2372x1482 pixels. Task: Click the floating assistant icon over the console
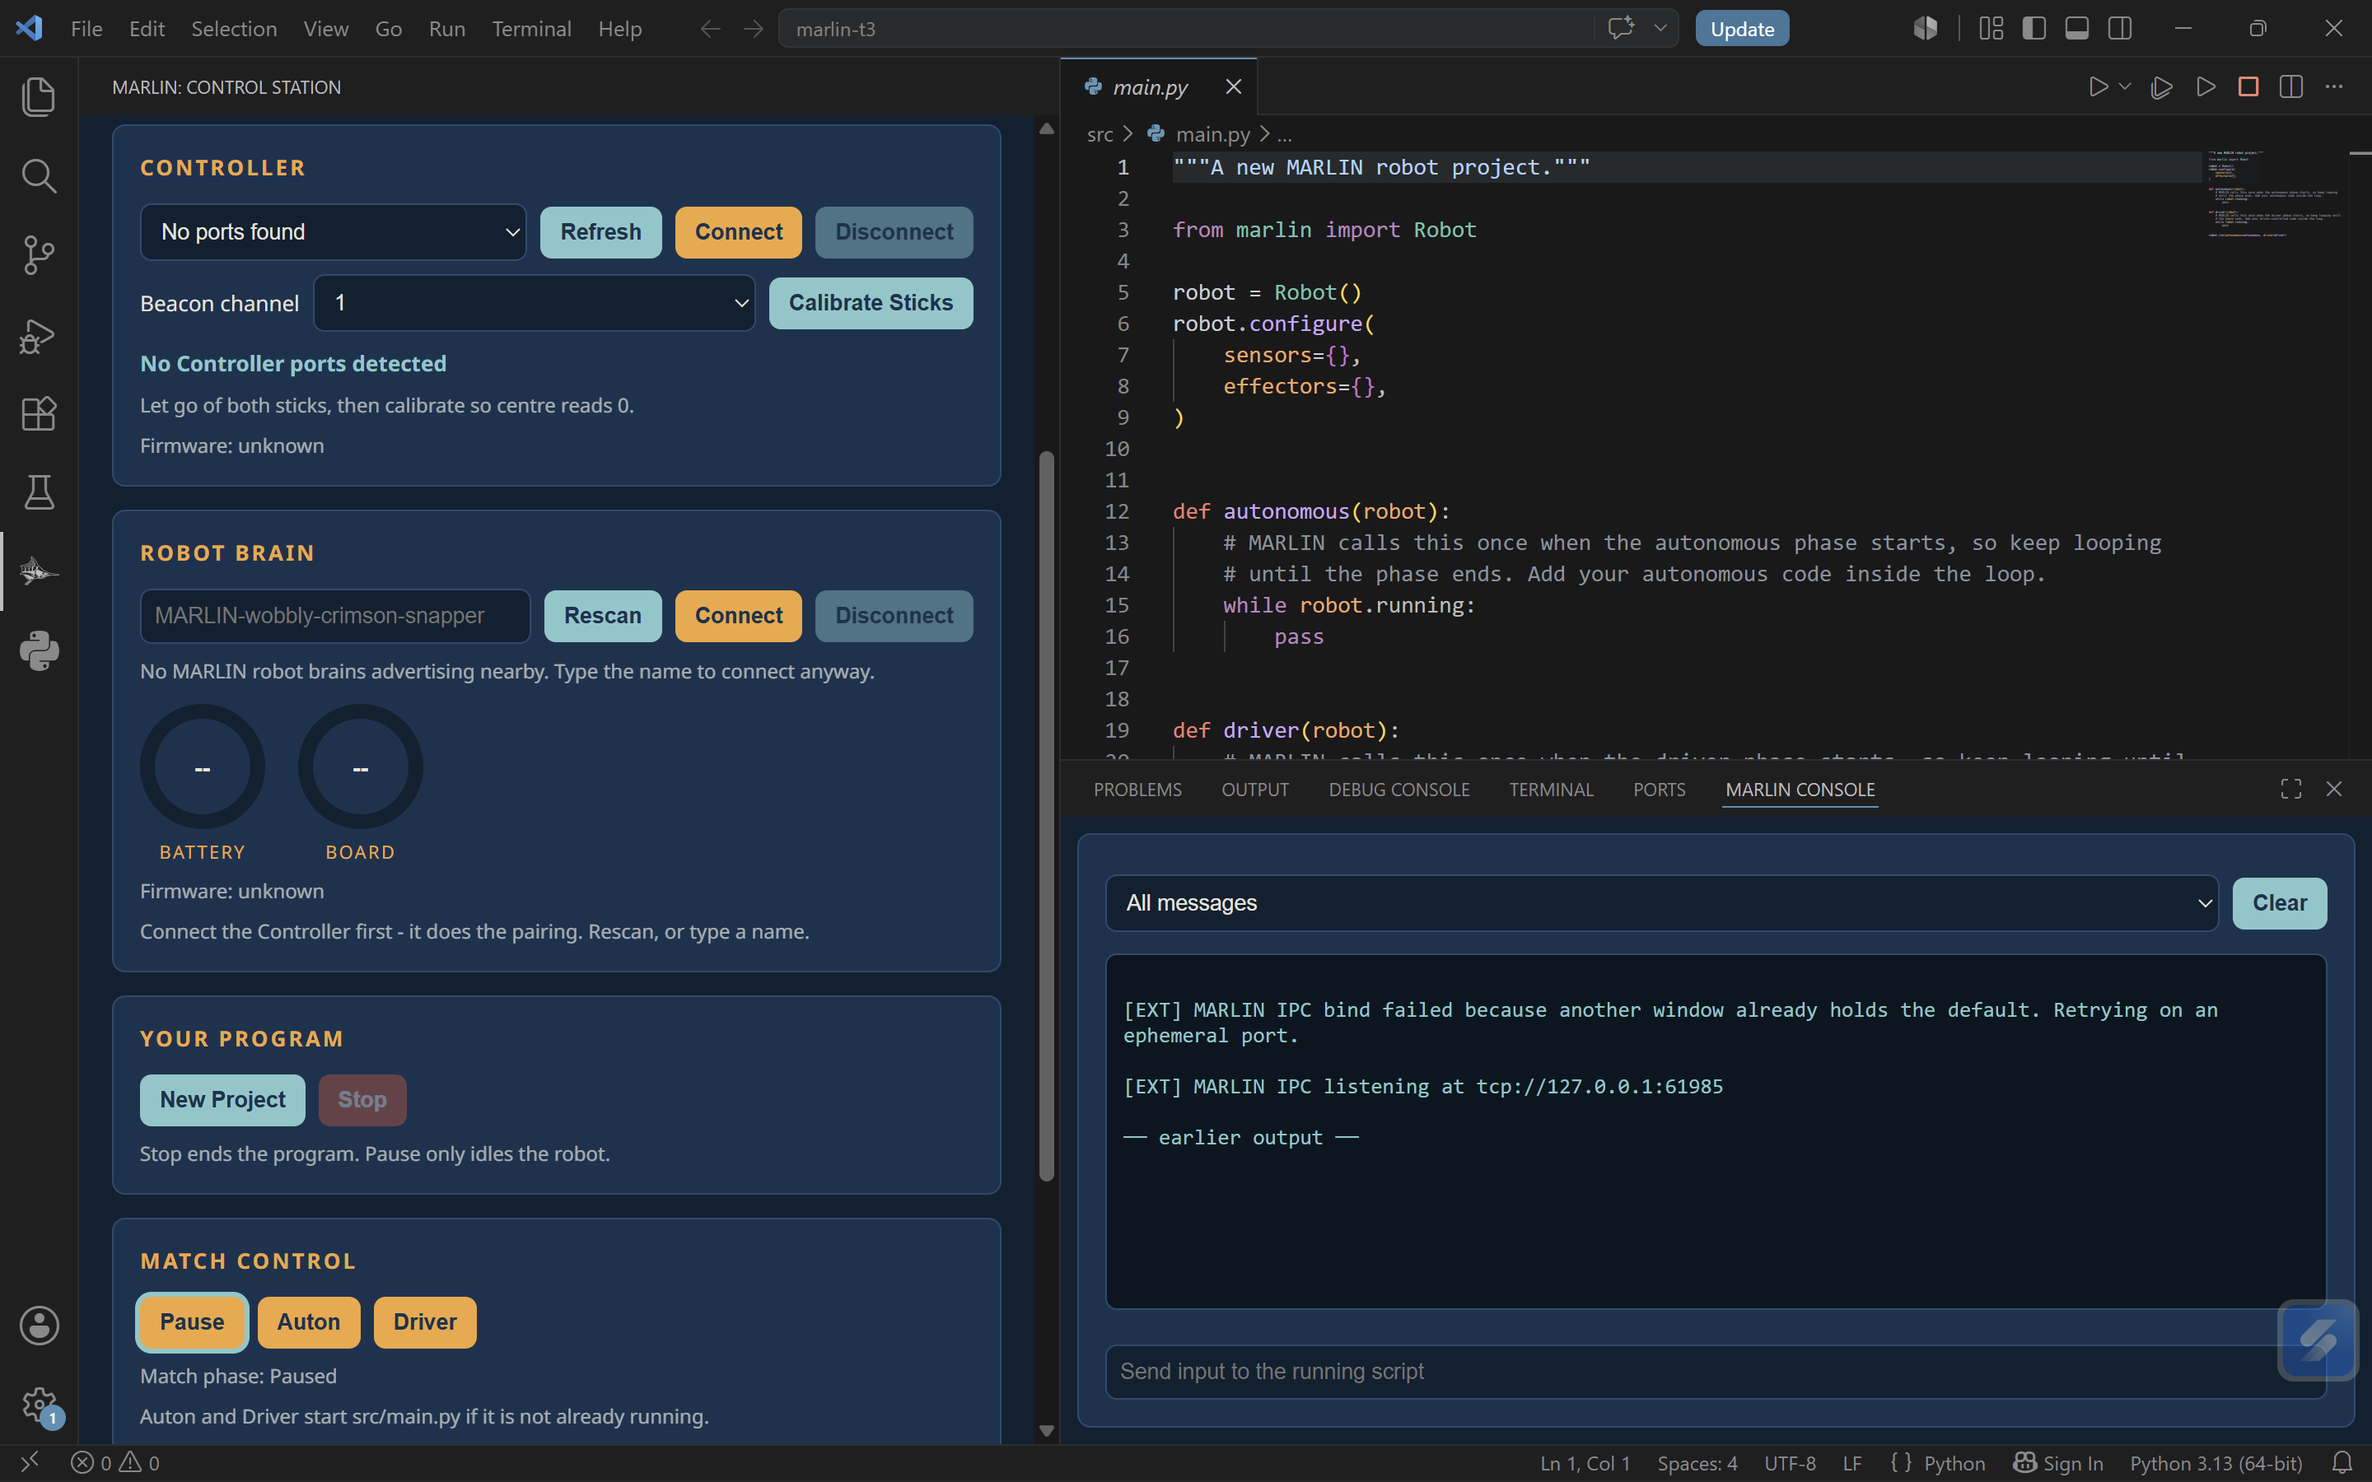pyautogui.click(x=2318, y=1340)
